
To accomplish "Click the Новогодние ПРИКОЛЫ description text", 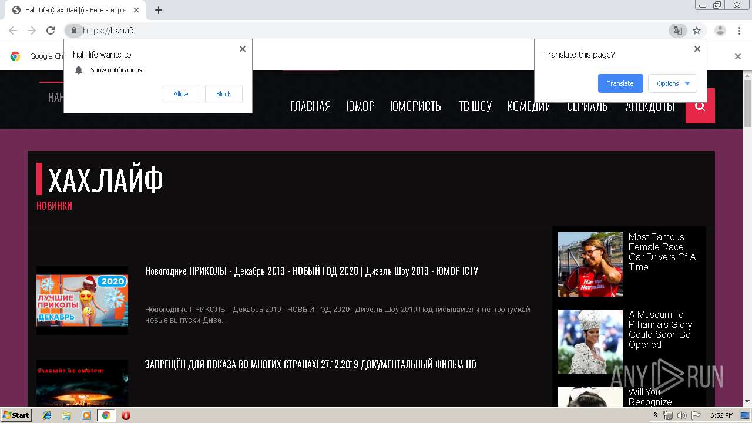I will coord(338,314).
